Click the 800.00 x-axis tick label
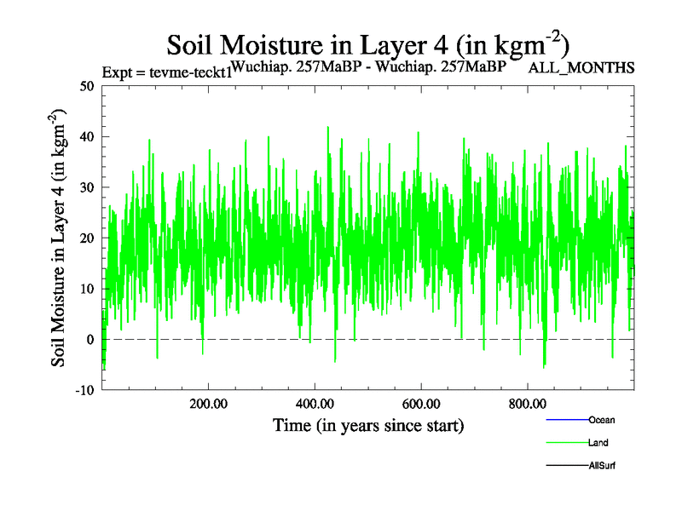The width and height of the screenshot is (682, 511). pos(527,403)
